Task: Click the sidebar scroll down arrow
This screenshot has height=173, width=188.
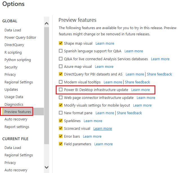Action: tap(46, 167)
